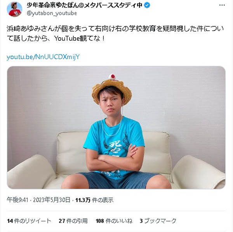View the 108 件のいいね likes list
Screen dimensions: 233x232
click(x=114, y=221)
